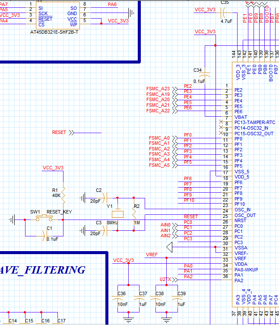Click the PC14-OSC32_IN pin name
This screenshot has height=325, width=279.
pos(251,128)
